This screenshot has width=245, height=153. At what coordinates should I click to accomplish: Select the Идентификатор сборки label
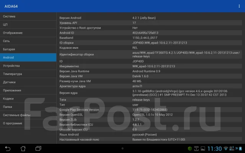[x=77, y=54]
